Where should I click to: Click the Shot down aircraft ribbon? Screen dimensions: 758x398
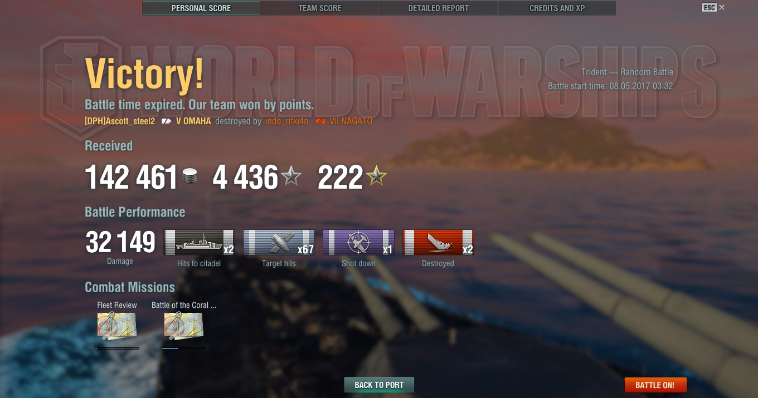pos(358,243)
